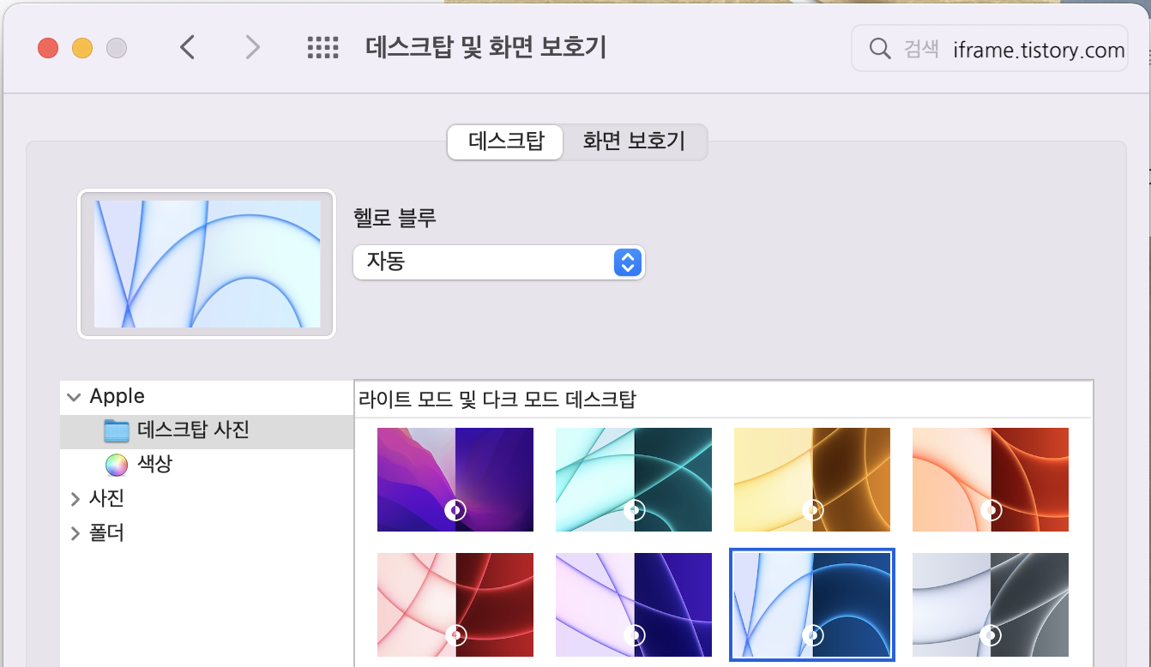Click the 헬로 블루 wallpaper name
Screen dimensions: 1151x667
(x=395, y=218)
